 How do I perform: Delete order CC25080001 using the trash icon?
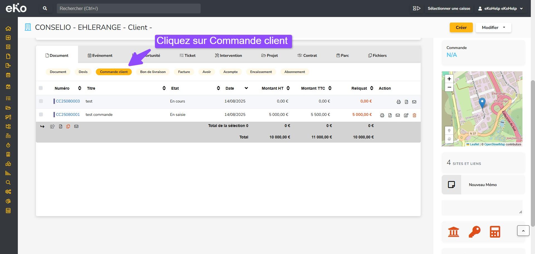click(414, 115)
